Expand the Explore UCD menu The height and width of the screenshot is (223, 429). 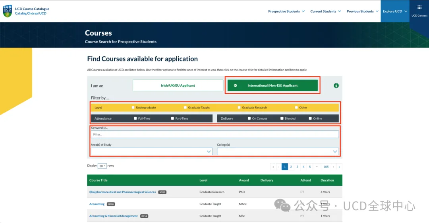pyautogui.click(x=395, y=11)
